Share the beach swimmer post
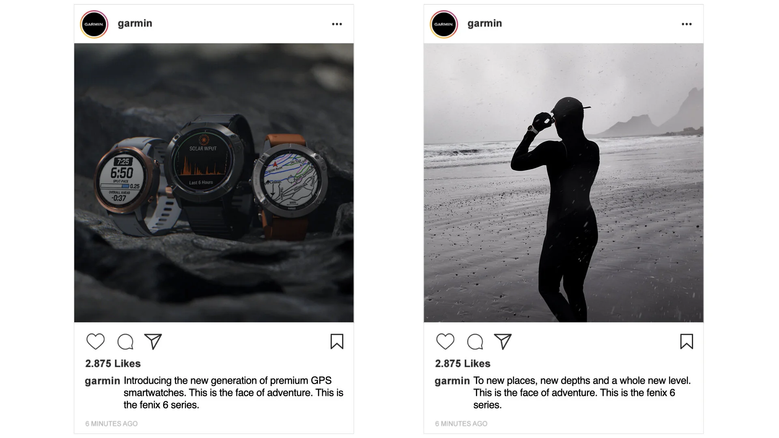The image size is (779, 438). point(503,341)
